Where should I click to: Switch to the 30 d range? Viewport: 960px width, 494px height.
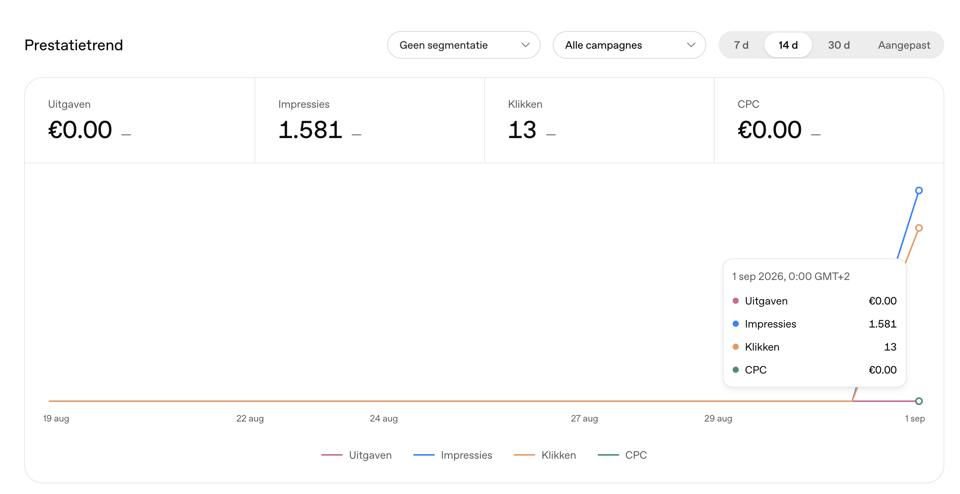[839, 45]
